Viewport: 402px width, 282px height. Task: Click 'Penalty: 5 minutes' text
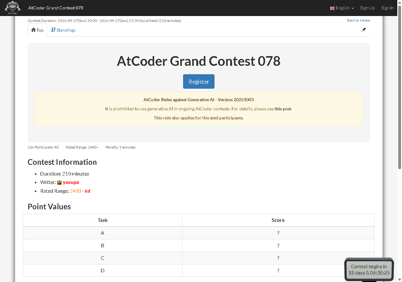coord(121,147)
